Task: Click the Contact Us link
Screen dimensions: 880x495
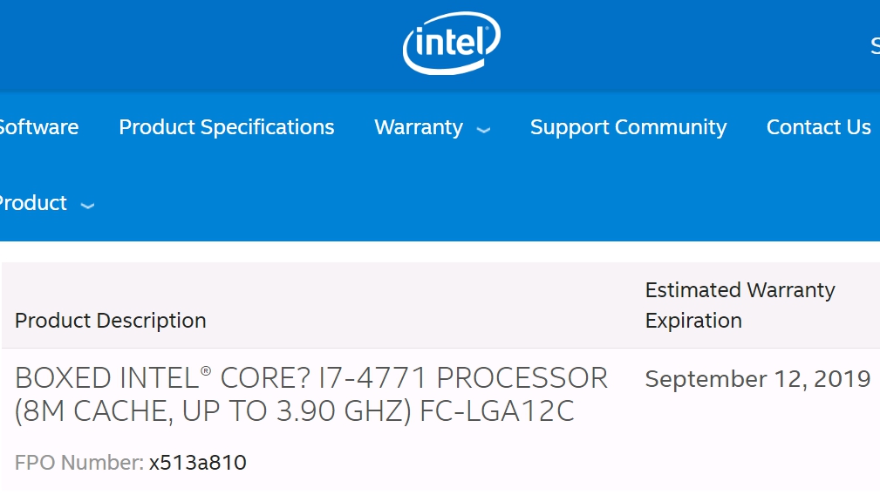Action: [x=818, y=127]
